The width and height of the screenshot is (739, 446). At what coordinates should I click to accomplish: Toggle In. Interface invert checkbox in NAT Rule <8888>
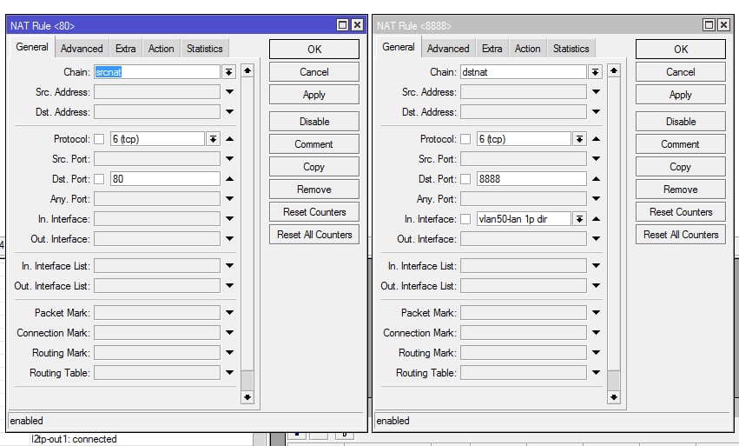click(465, 219)
